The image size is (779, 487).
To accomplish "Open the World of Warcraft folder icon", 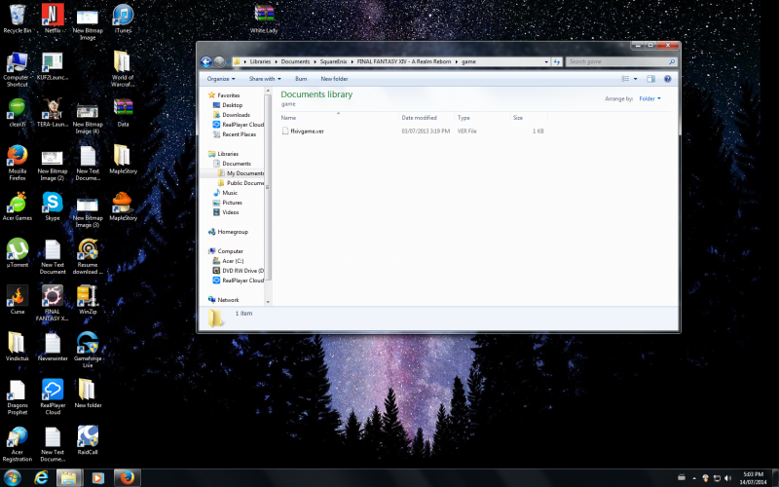I will (x=123, y=68).
